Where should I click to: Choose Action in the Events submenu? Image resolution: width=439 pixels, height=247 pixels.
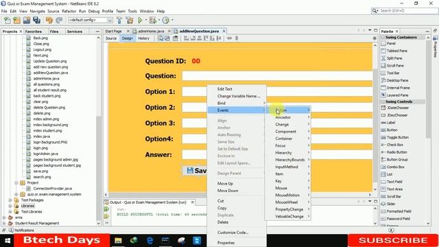click(288, 110)
